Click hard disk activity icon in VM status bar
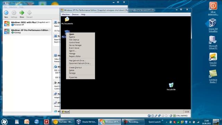Screen dimensions: 222x125 tap(149, 116)
